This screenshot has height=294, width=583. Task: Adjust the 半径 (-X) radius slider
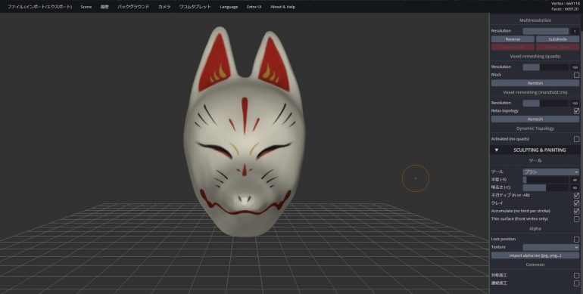(x=545, y=180)
